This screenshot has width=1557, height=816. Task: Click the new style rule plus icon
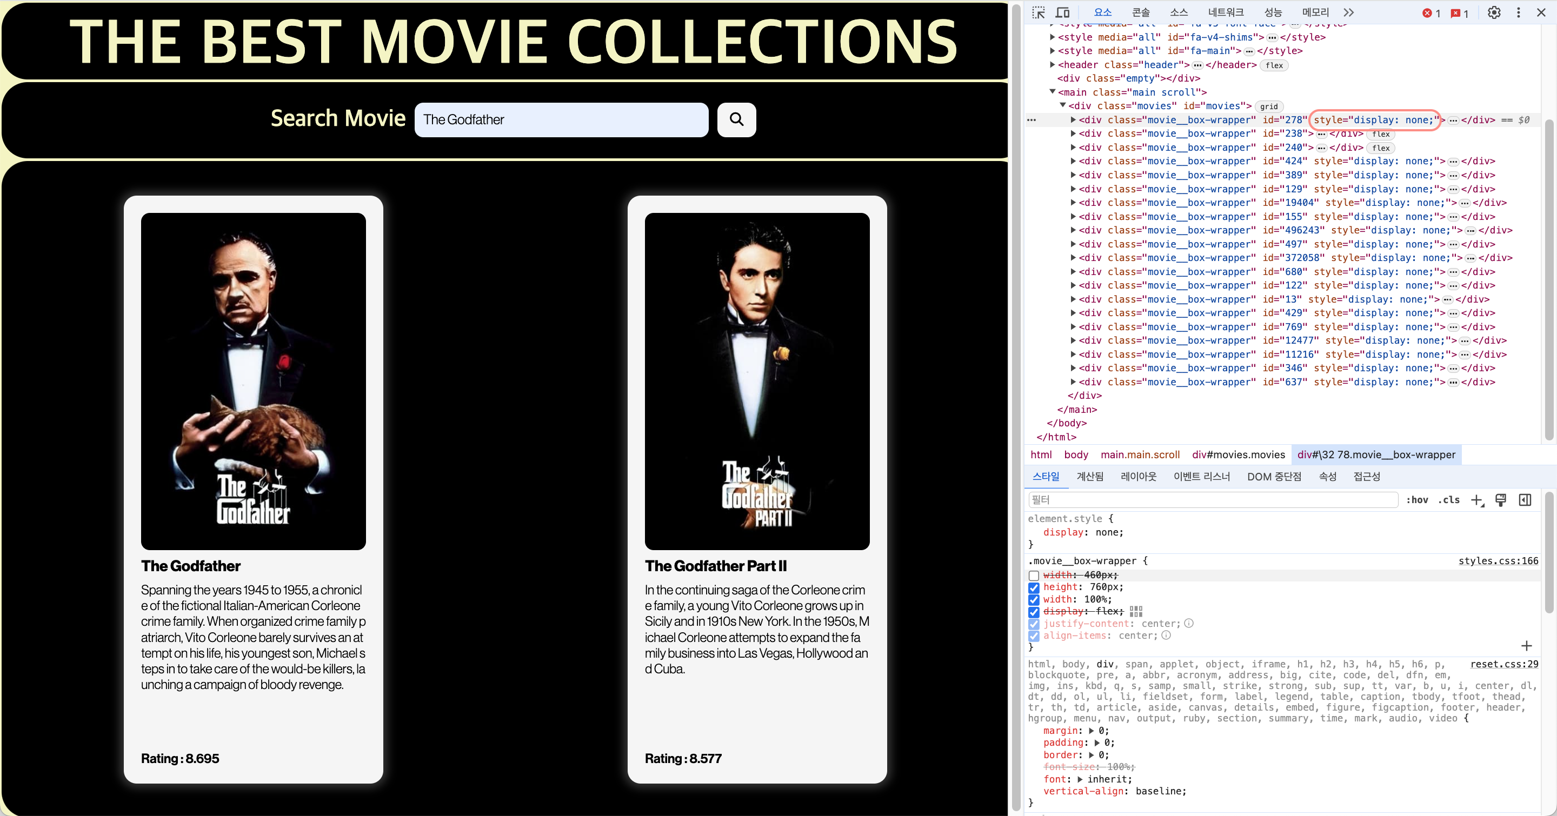click(x=1477, y=500)
